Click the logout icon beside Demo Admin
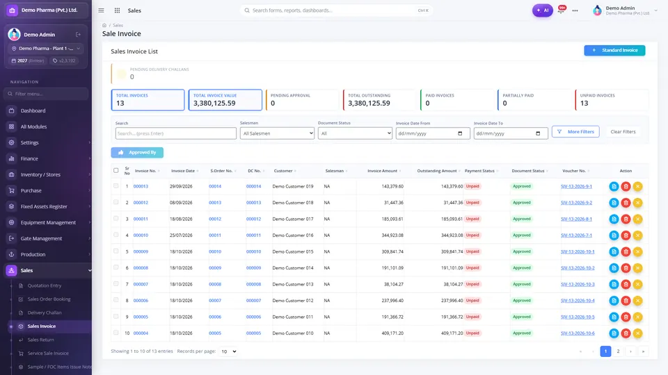The height and width of the screenshot is (375, 668). tap(78, 35)
